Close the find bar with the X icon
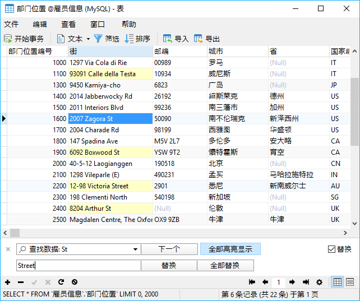The width and height of the screenshot is (360, 301). [x=8, y=249]
